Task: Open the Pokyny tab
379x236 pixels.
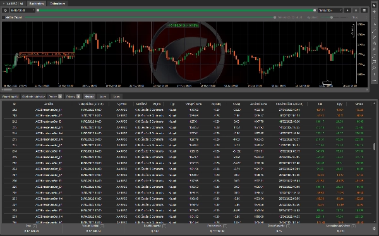Action: click(x=73, y=97)
